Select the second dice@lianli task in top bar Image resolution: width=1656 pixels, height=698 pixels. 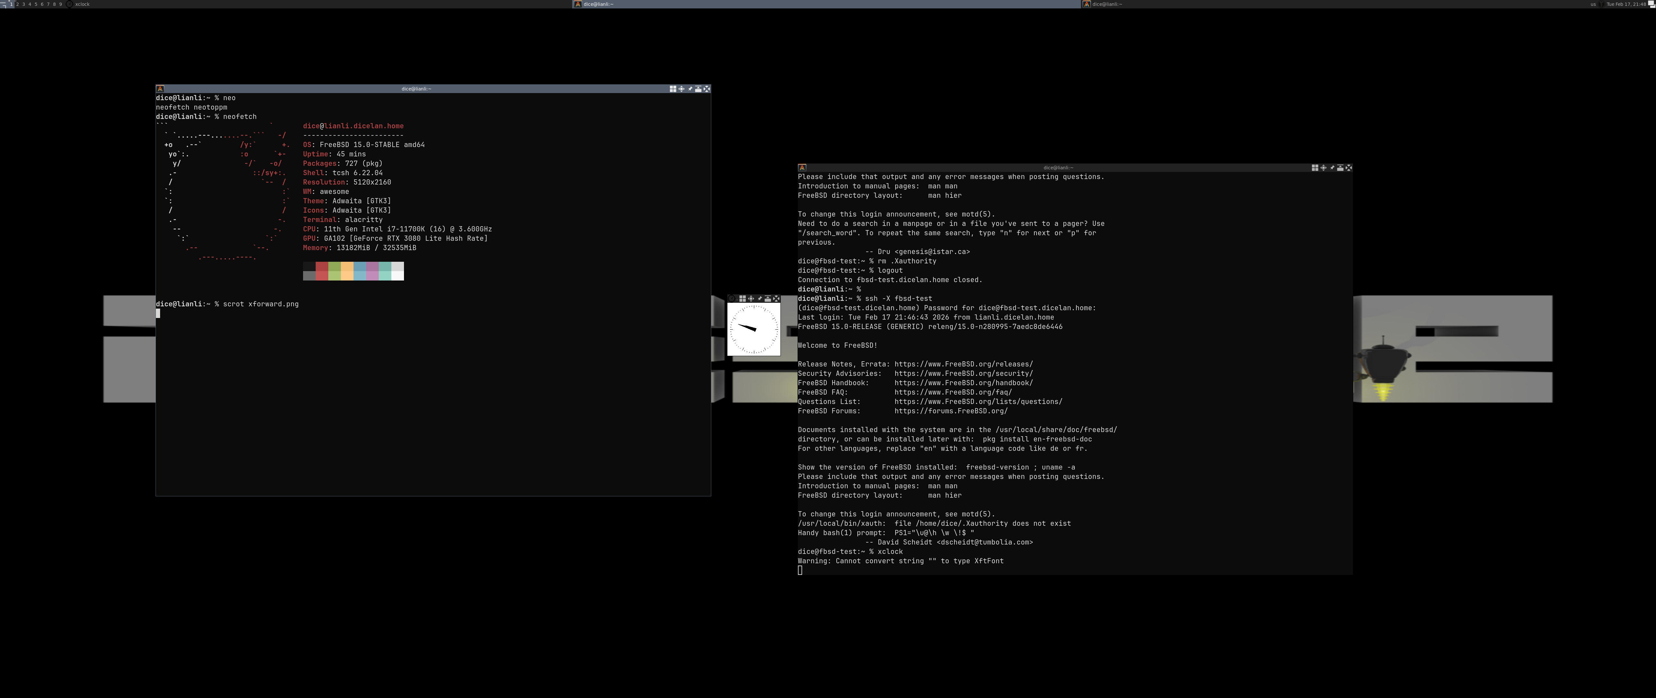pos(1107,4)
